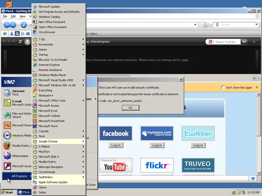Click Log in under Twitter

[198, 145]
